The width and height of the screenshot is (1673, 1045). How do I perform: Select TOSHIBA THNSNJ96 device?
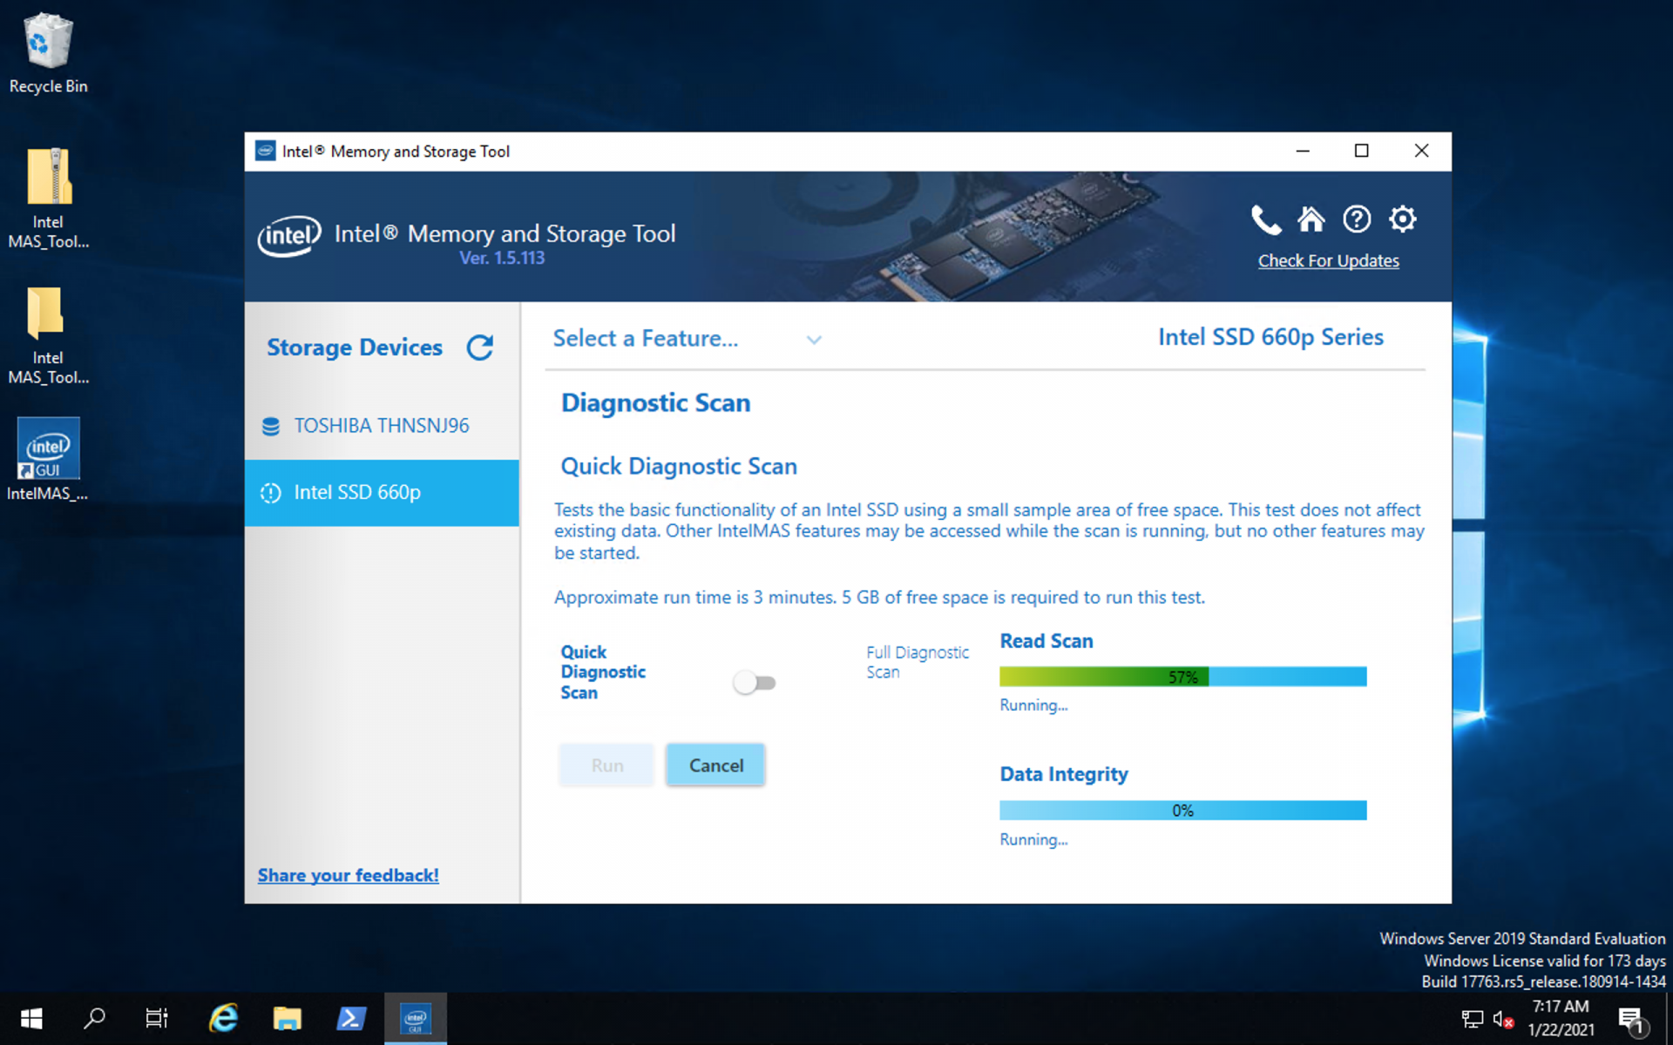(x=382, y=426)
